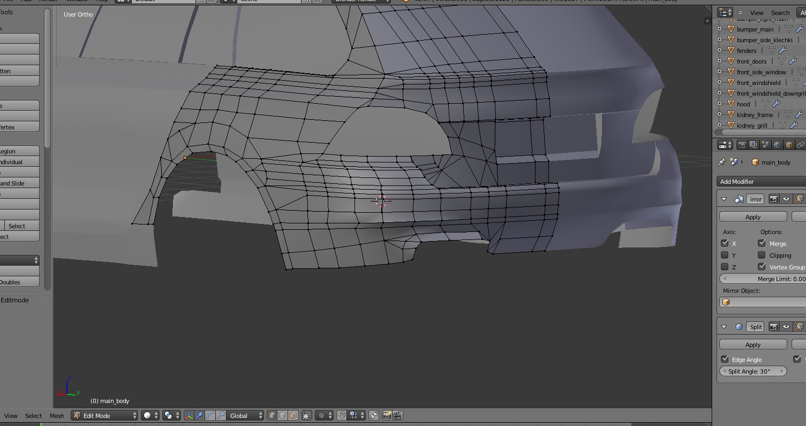This screenshot has height=426, width=806.
Task: Open the viewport shading dropdown
Action: point(150,415)
